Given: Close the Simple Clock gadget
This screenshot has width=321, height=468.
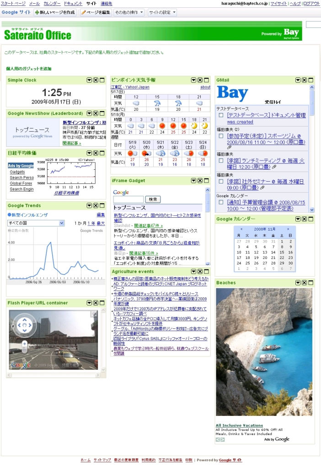Looking at the screenshot, I should pos(96,80).
